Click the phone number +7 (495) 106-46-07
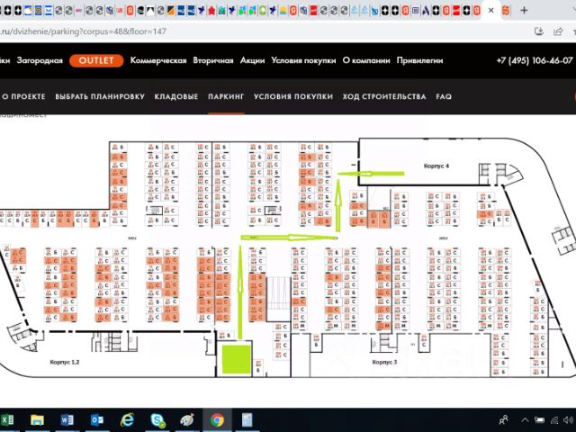 click(535, 60)
